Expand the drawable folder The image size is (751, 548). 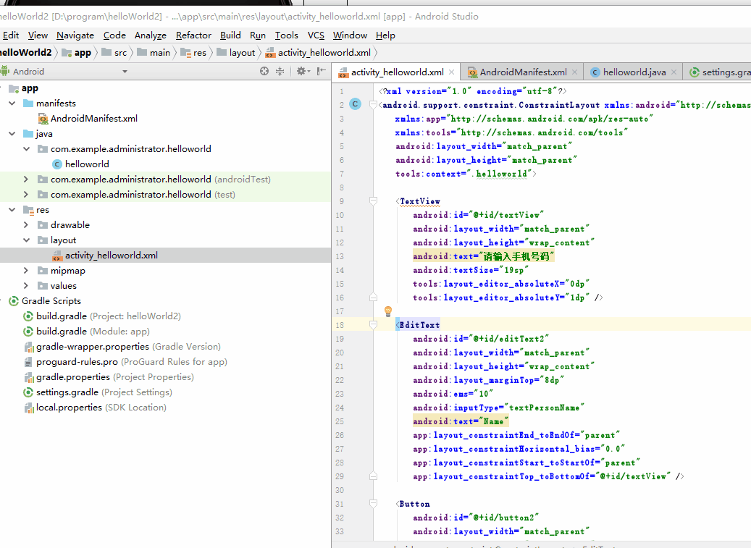pos(26,225)
